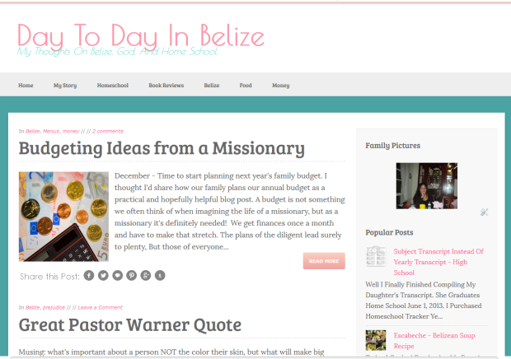Share post on Tumblr icon
The height and width of the screenshot is (359, 511).
[160, 275]
